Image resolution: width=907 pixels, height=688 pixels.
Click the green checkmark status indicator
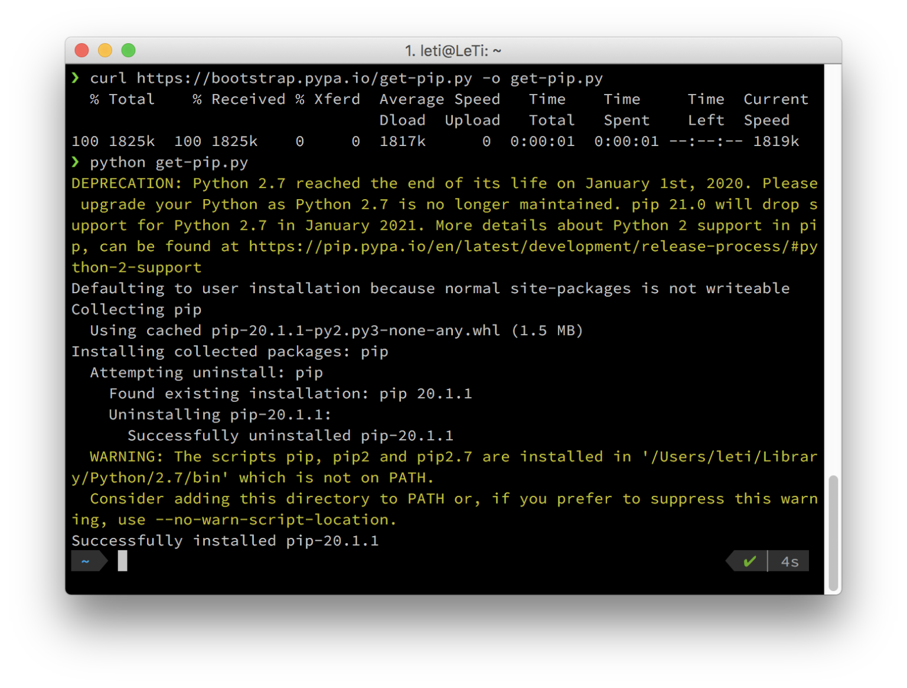[x=749, y=561]
